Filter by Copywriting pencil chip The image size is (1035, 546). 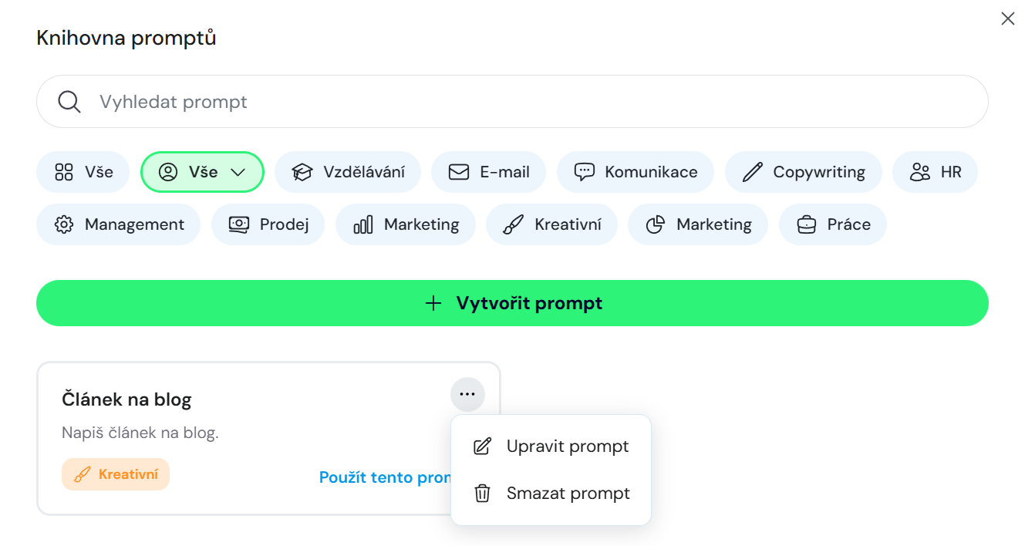pyautogui.click(x=803, y=172)
